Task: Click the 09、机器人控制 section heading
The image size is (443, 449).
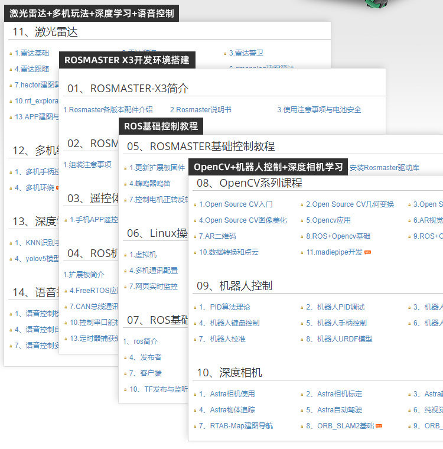Action: pos(234,286)
